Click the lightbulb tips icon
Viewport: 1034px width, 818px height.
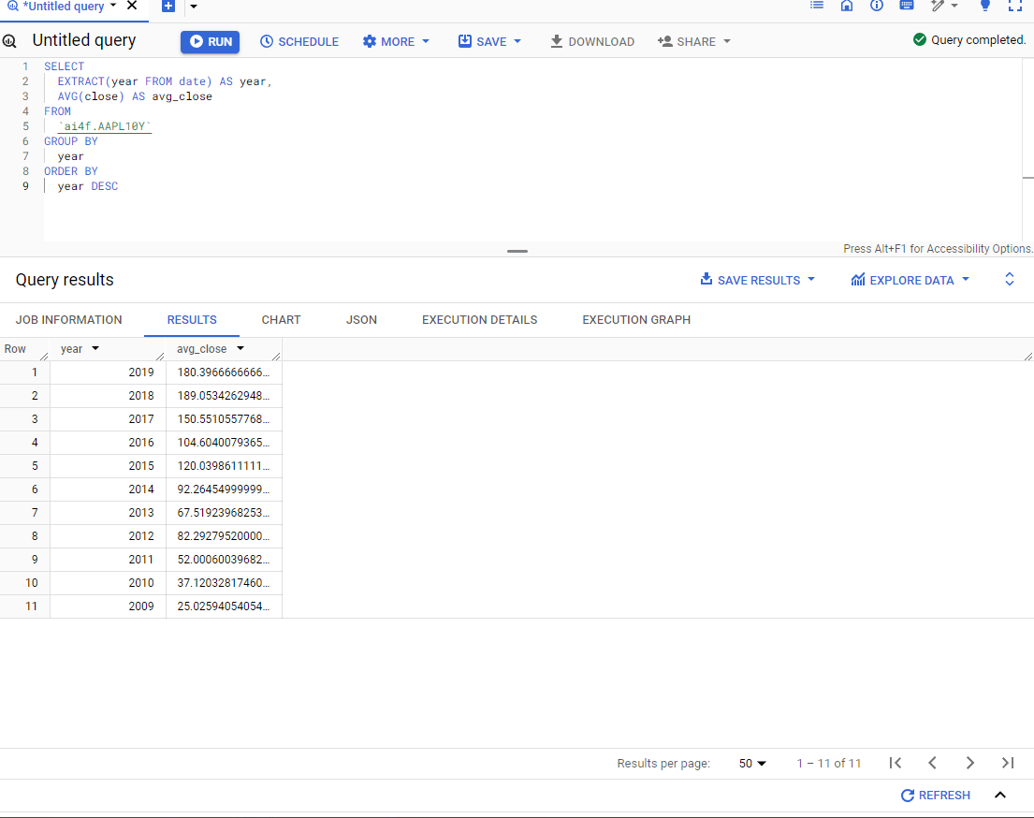coord(985,6)
